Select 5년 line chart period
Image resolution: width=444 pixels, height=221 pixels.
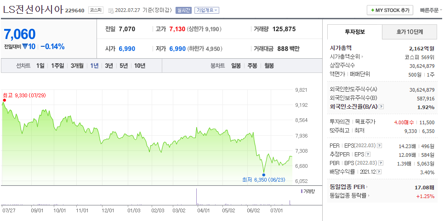(x=124, y=66)
